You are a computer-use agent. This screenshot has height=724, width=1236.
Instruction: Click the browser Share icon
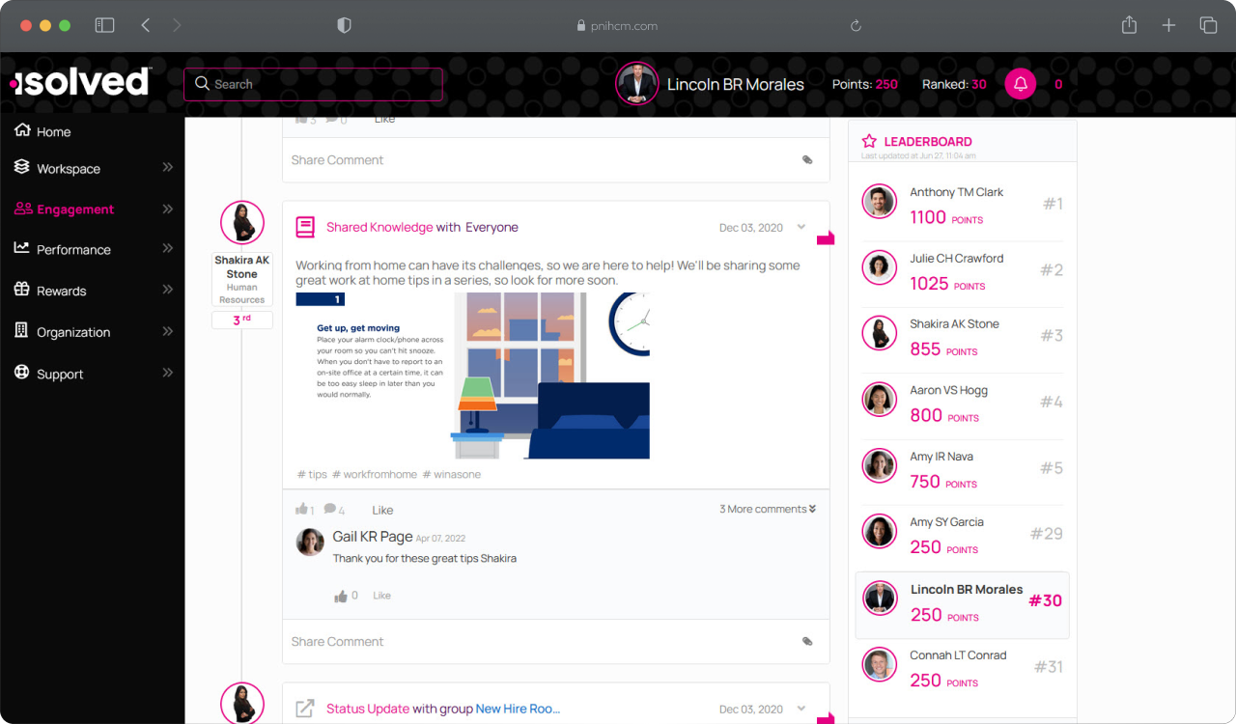click(x=1129, y=26)
